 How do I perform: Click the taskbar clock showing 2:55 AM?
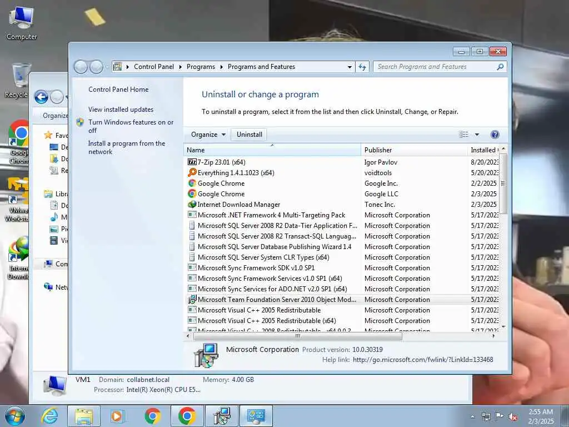point(541,416)
